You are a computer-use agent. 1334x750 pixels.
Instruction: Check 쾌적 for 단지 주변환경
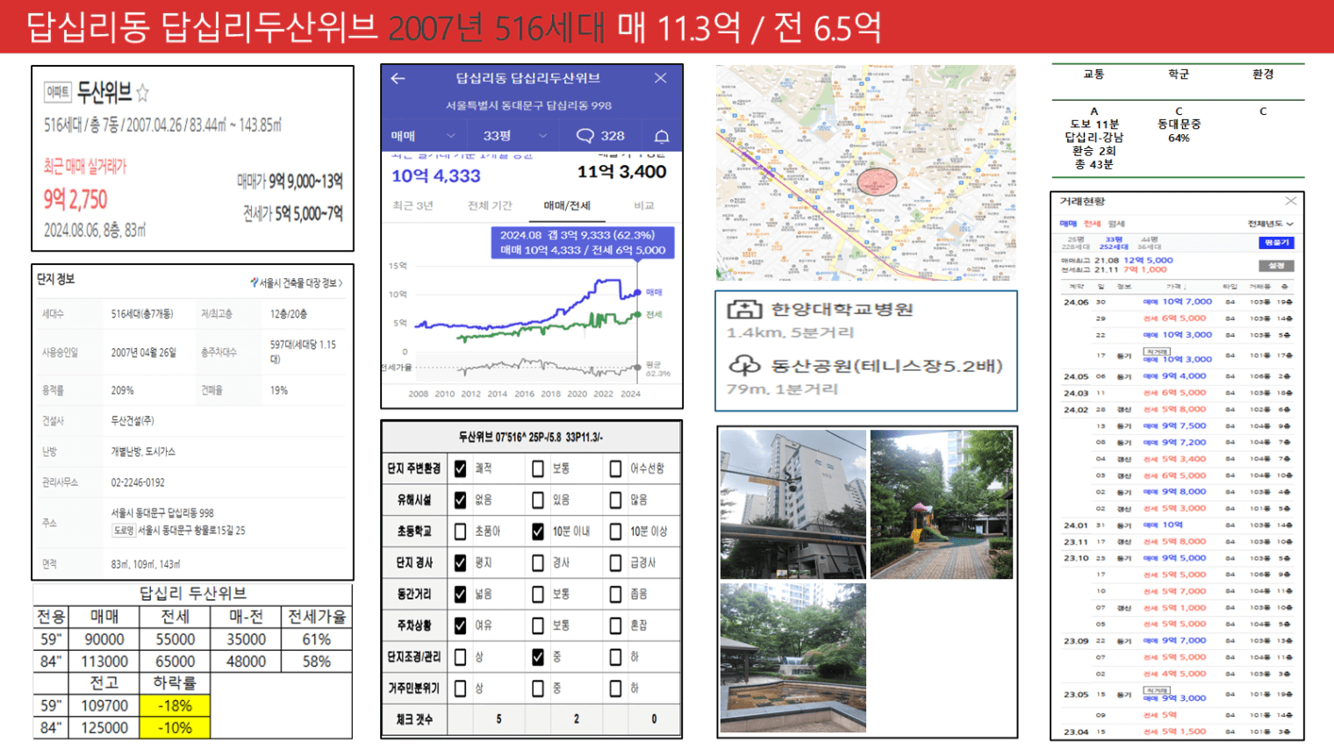[x=460, y=468]
